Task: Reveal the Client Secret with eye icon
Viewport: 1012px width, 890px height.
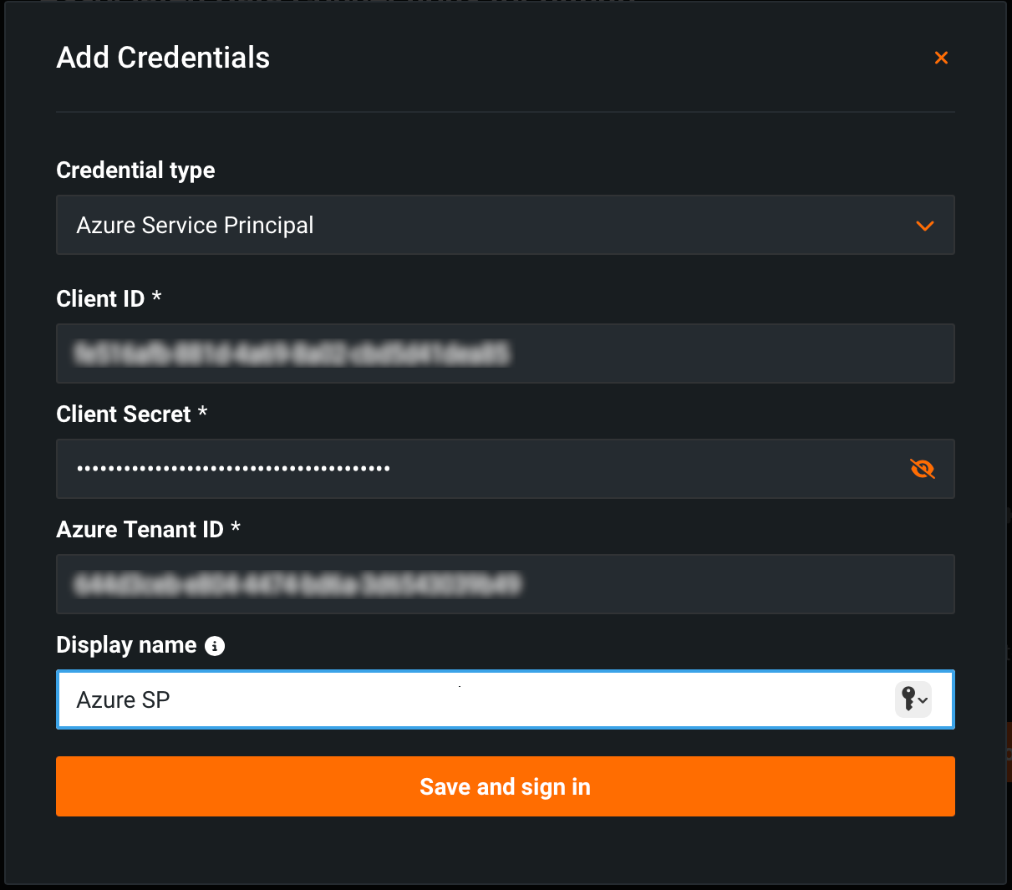Action: (923, 469)
